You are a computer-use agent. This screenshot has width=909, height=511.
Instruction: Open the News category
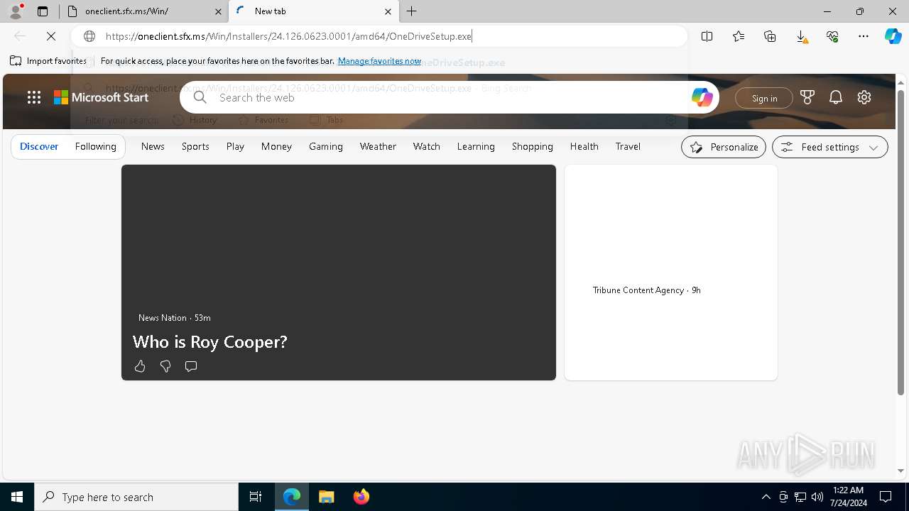point(153,147)
